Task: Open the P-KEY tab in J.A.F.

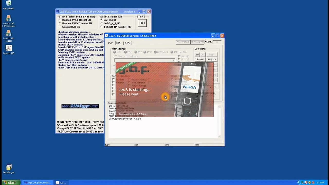Action: coord(127,43)
